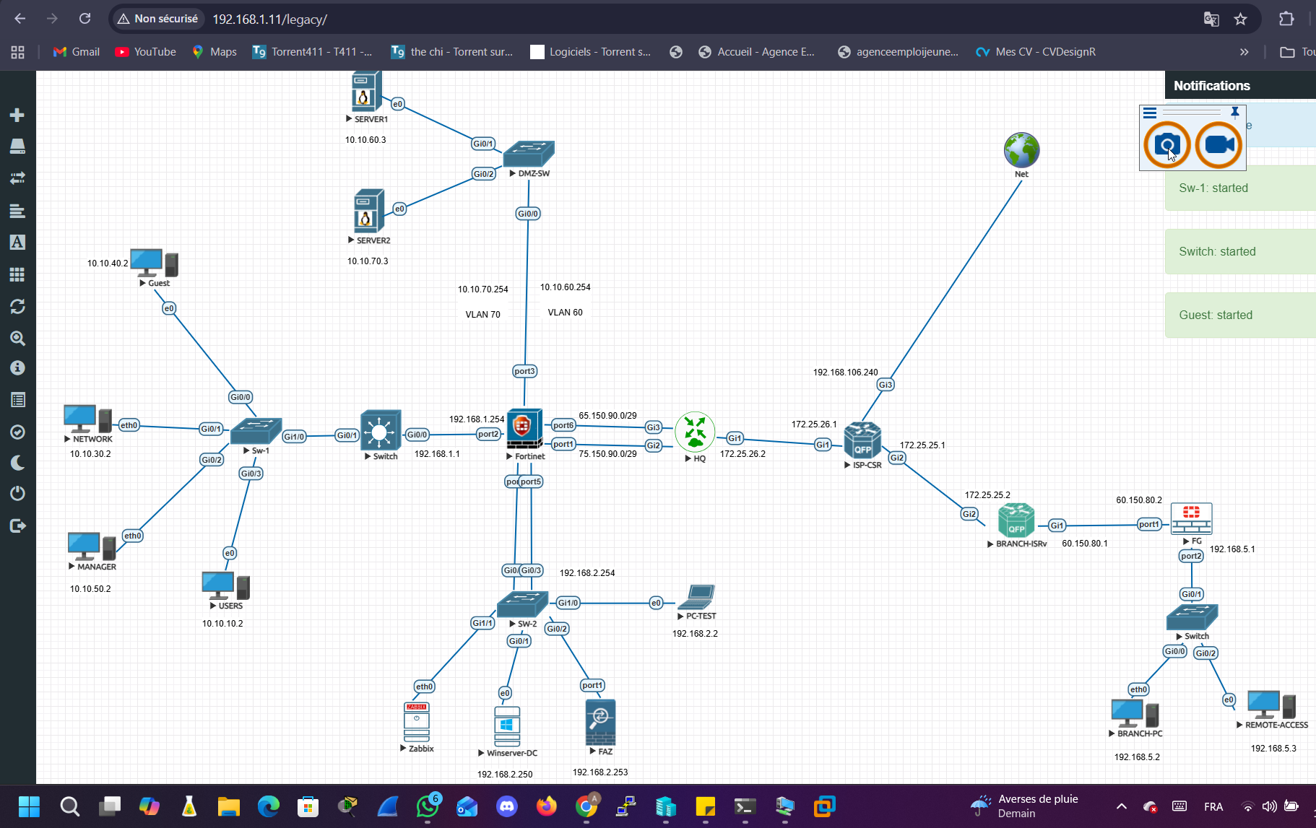Open Discord from the taskbar
This screenshot has width=1316, height=828.
507,806
